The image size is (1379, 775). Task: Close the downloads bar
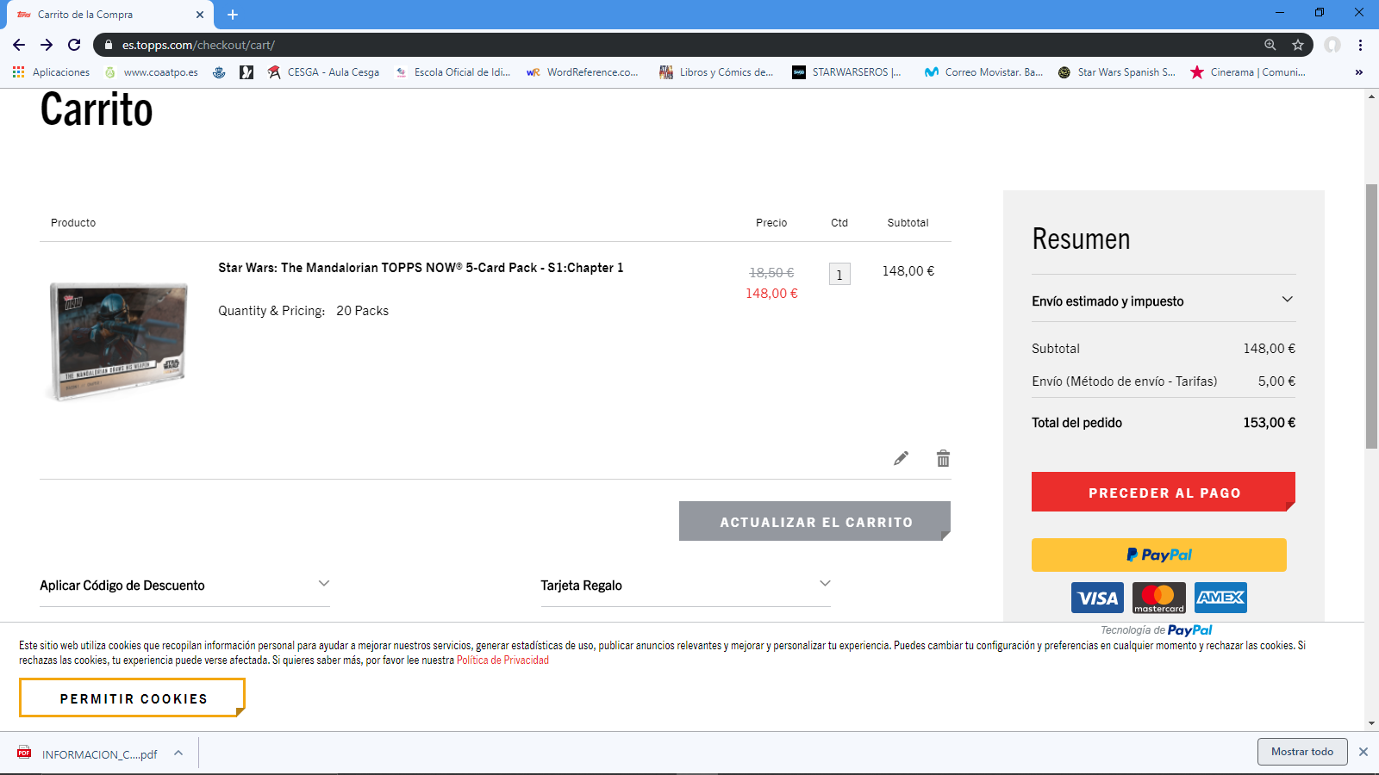[x=1363, y=752]
